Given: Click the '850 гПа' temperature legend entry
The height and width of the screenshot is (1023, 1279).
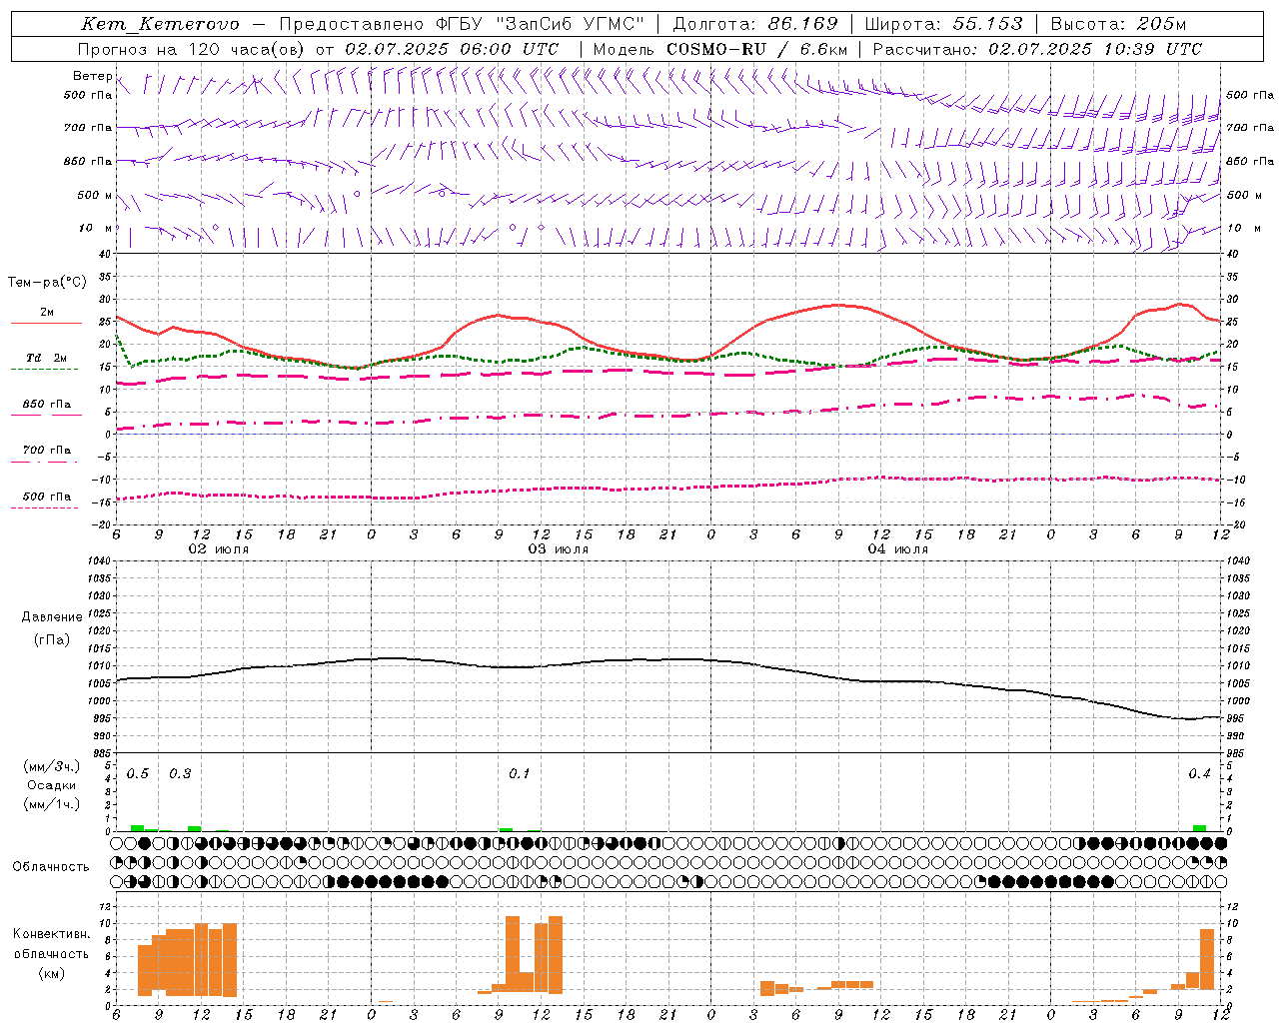Looking at the screenshot, I should [47, 405].
